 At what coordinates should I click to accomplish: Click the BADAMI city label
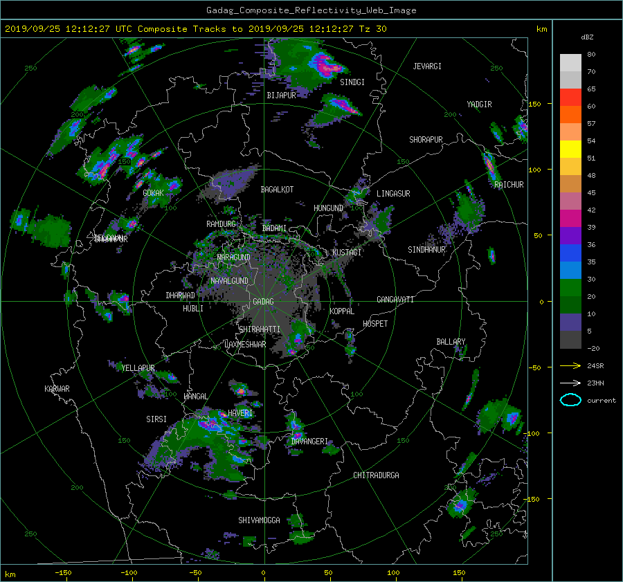click(x=274, y=228)
